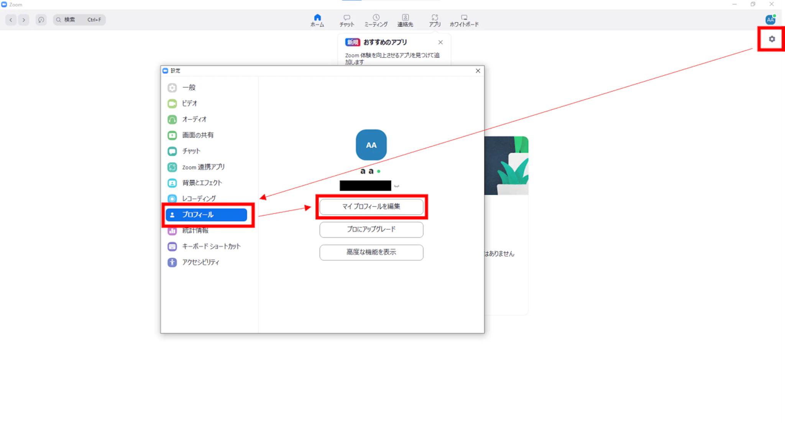Dismiss the おすすめのアプリ notification
This screenshot has height=423, width=785.
(440, 42)
